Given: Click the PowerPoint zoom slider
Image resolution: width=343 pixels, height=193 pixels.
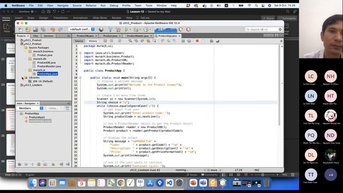Looking at the screenshot, I should pos(265,175).
